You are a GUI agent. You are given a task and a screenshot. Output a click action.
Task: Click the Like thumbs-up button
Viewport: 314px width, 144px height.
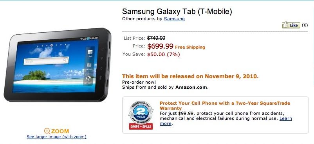(x=291, y=25)
